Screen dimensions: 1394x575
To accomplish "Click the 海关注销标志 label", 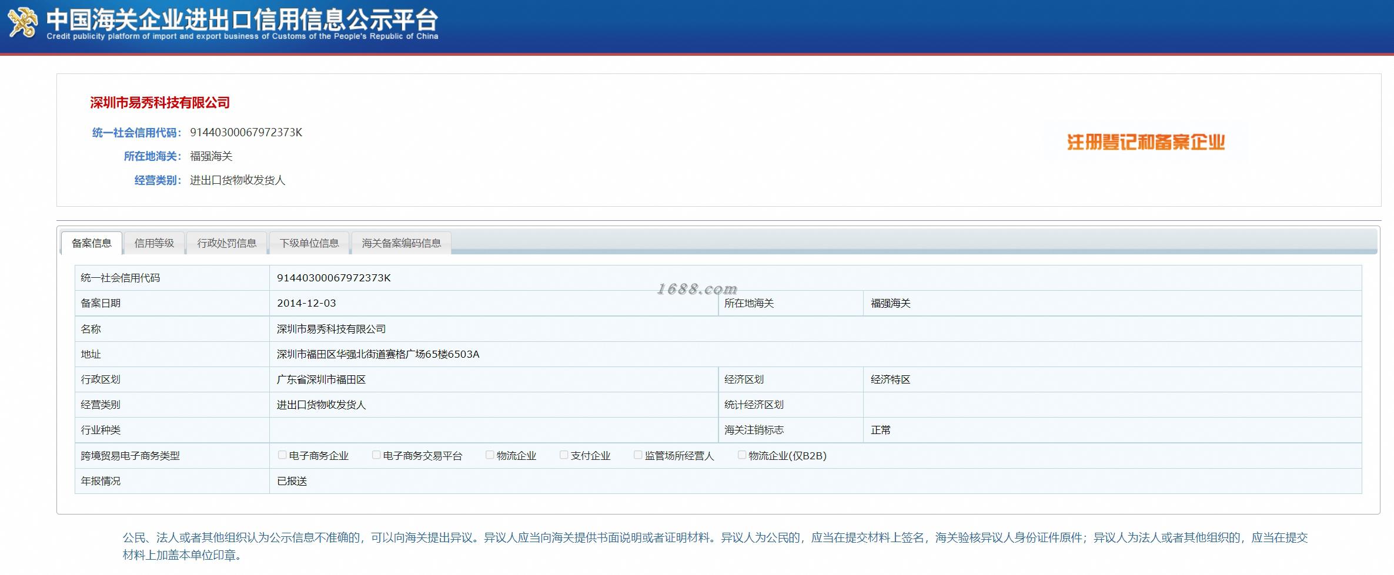I will 754,430.
